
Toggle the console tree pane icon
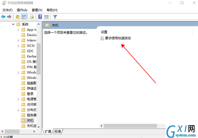coord(24,17)
